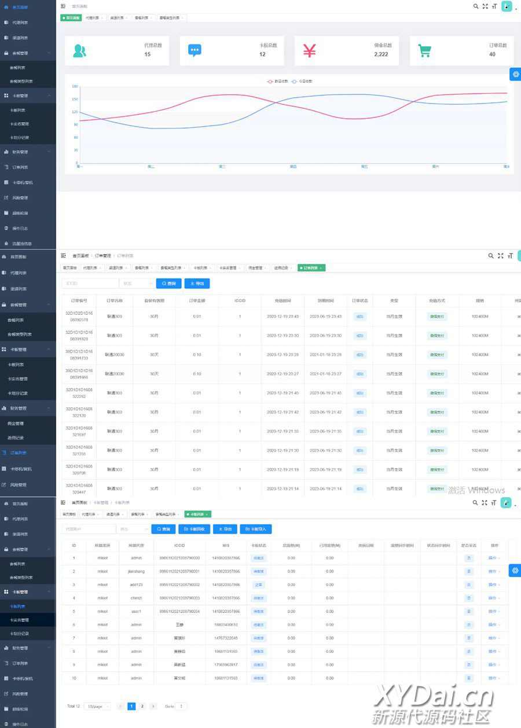Screen dimensions: 521x728
Task: Click the 代理总数 people icon on dashboard
Action: coord(79,51)
